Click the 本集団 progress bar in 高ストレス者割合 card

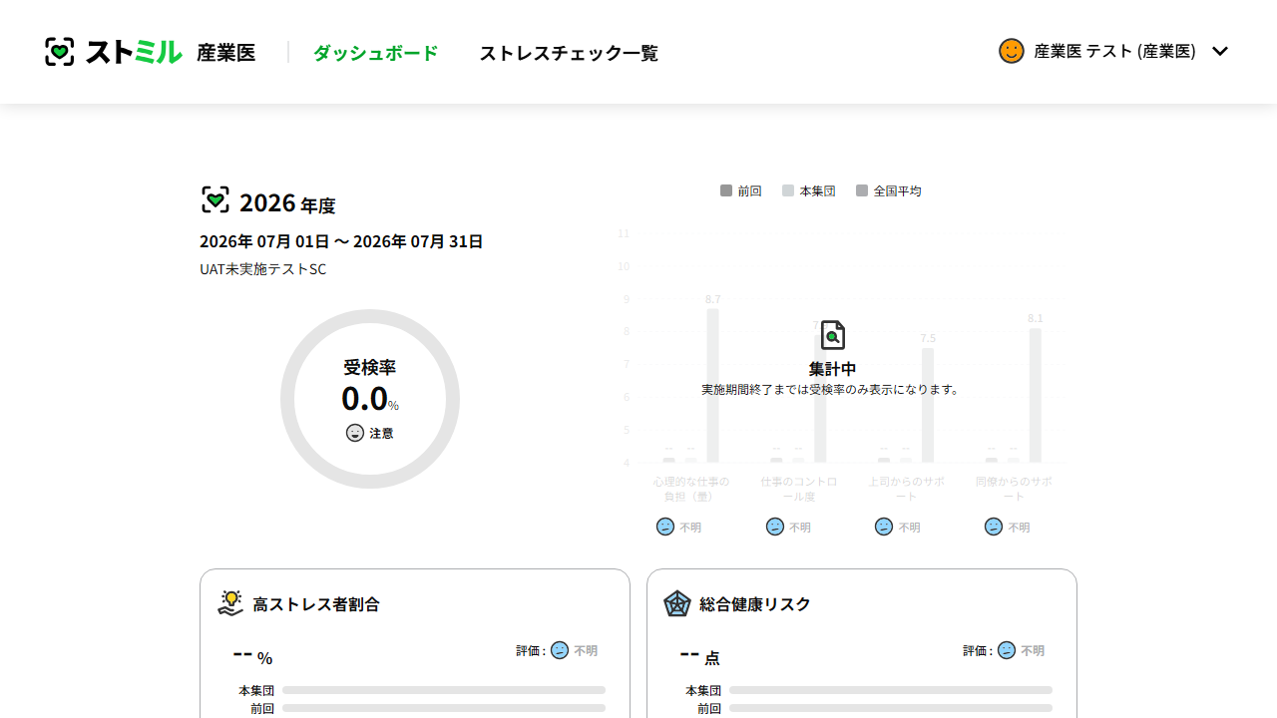(x=443, y=690)
